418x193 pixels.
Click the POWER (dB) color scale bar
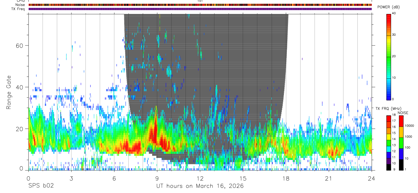[x=389, y=57]
